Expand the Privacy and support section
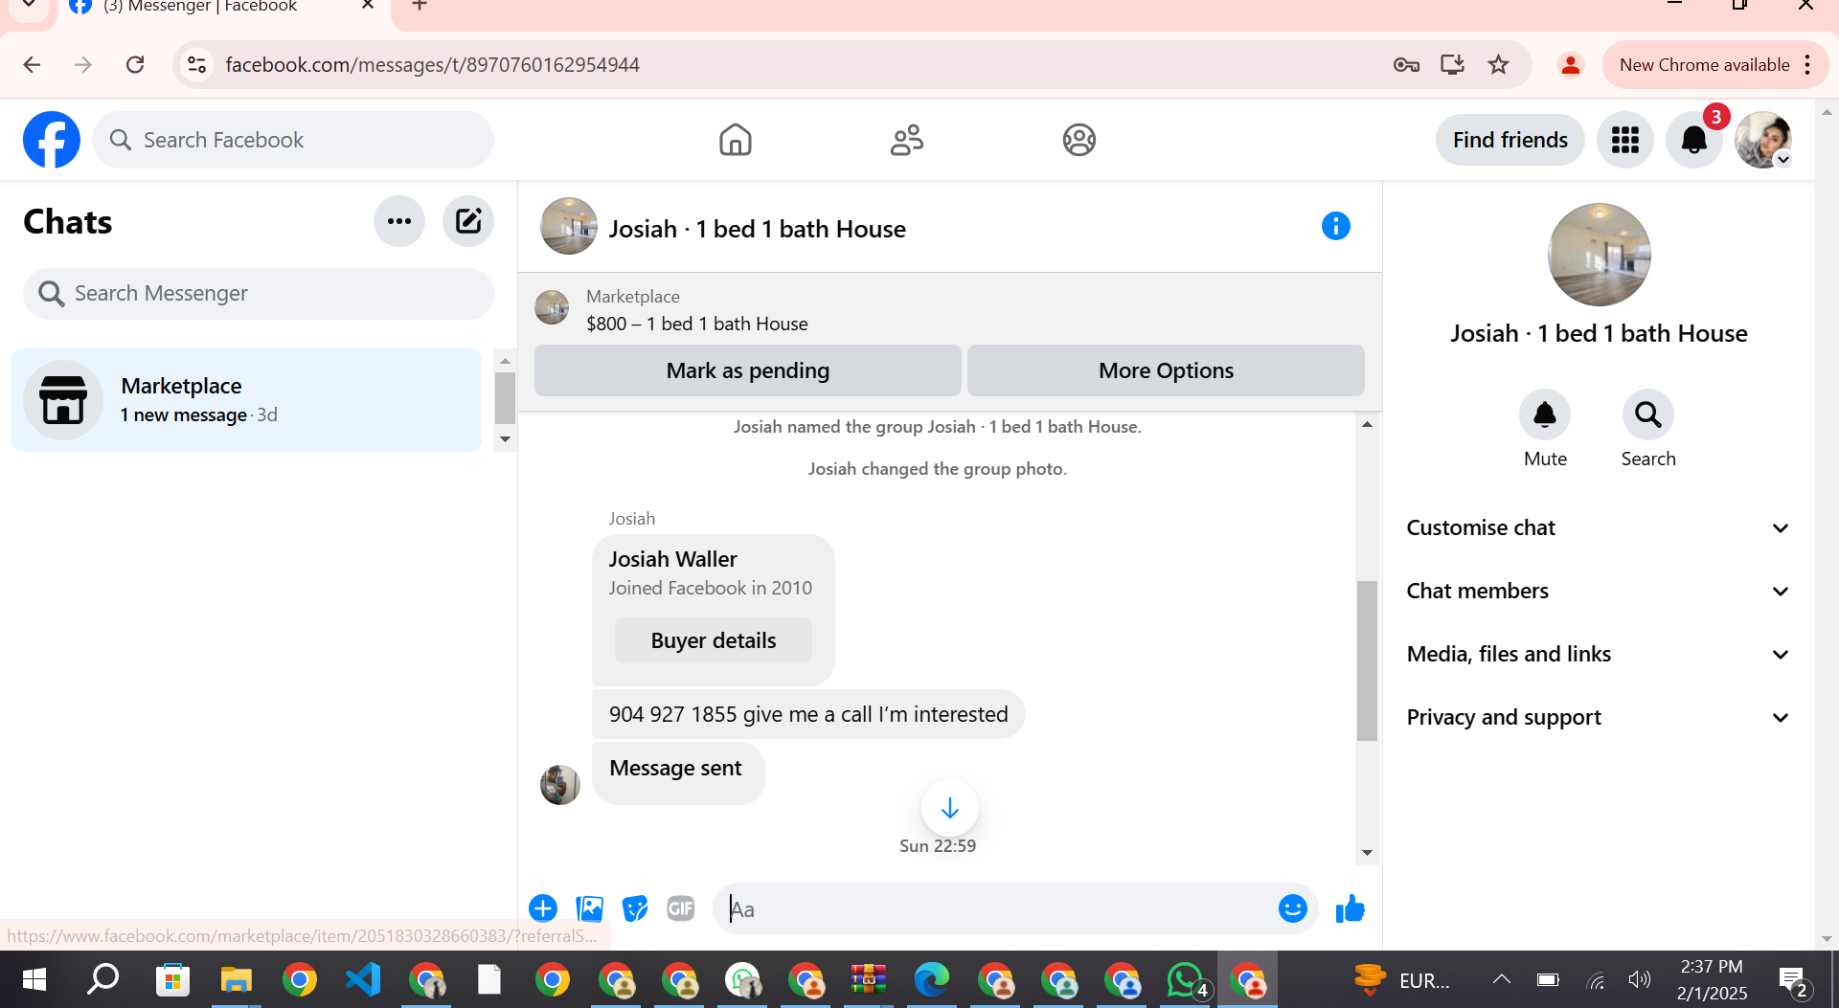The width and height of the screenshot is (1839, 1008). click(1598, 717)
